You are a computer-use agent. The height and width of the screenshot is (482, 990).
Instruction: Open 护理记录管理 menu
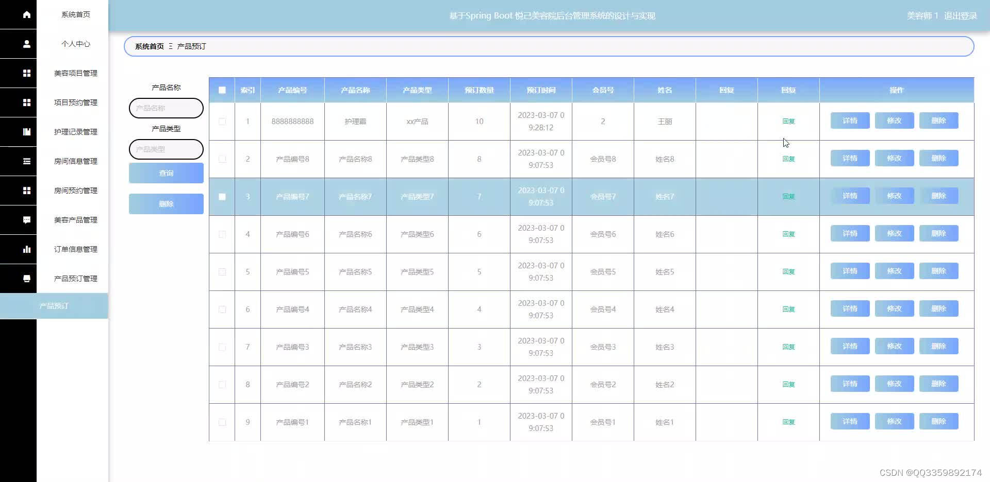point(76,132)
